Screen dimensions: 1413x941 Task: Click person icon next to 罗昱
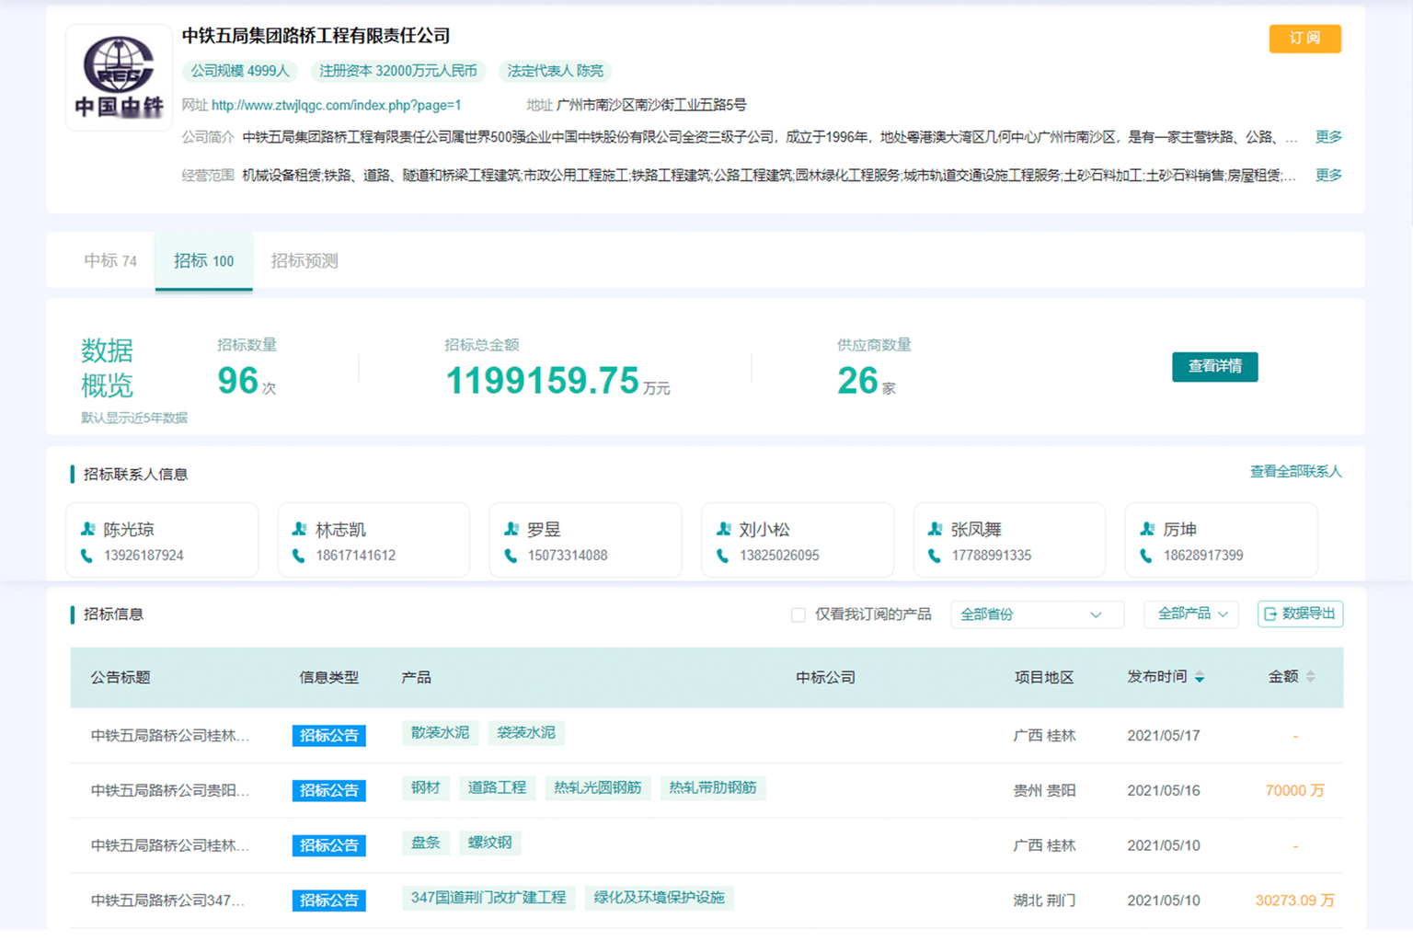pos(511,529)
